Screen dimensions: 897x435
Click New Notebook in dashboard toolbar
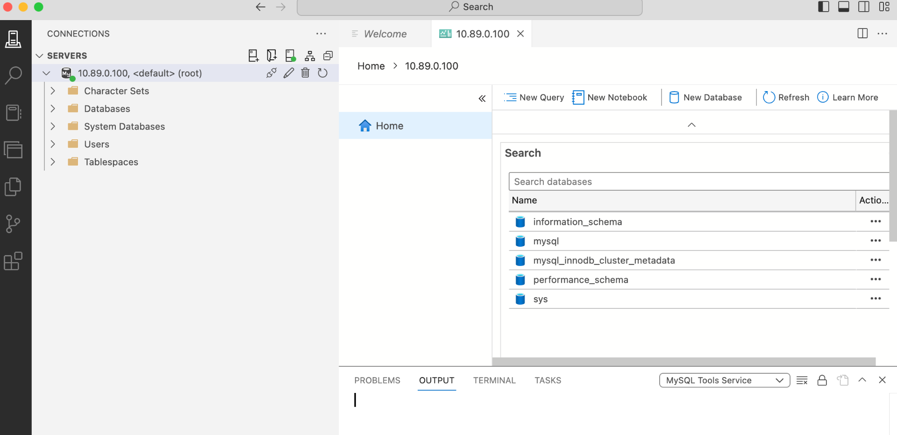[x=610, y=97]
